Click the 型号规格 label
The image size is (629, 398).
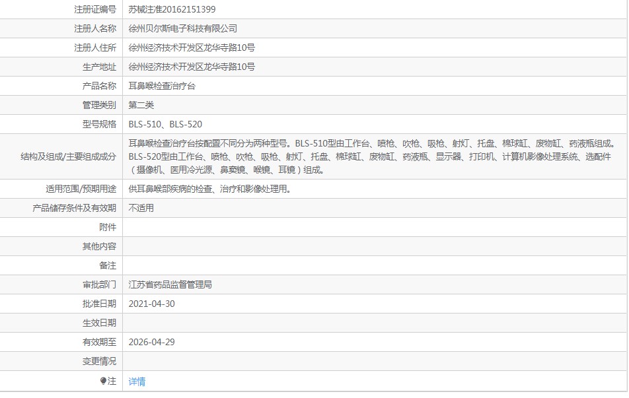[x=99, y=124]
